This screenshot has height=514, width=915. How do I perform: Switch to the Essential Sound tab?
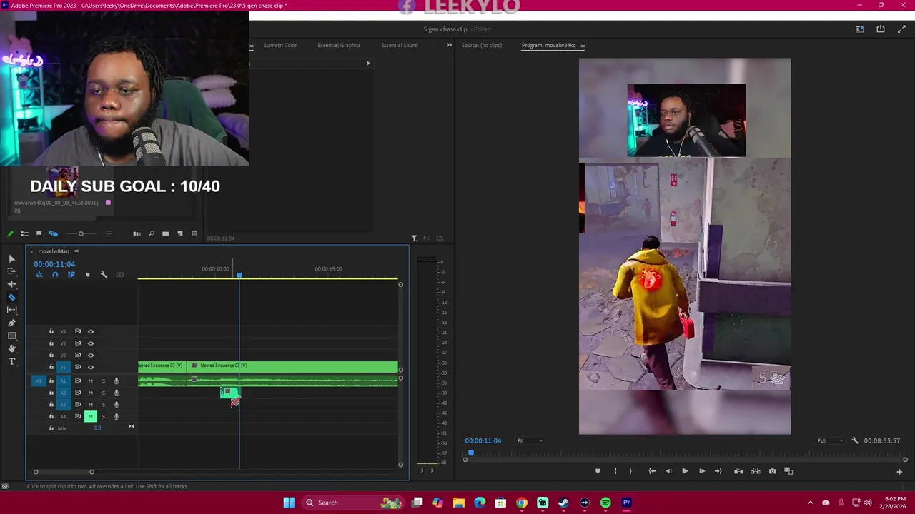pos(400,45)
